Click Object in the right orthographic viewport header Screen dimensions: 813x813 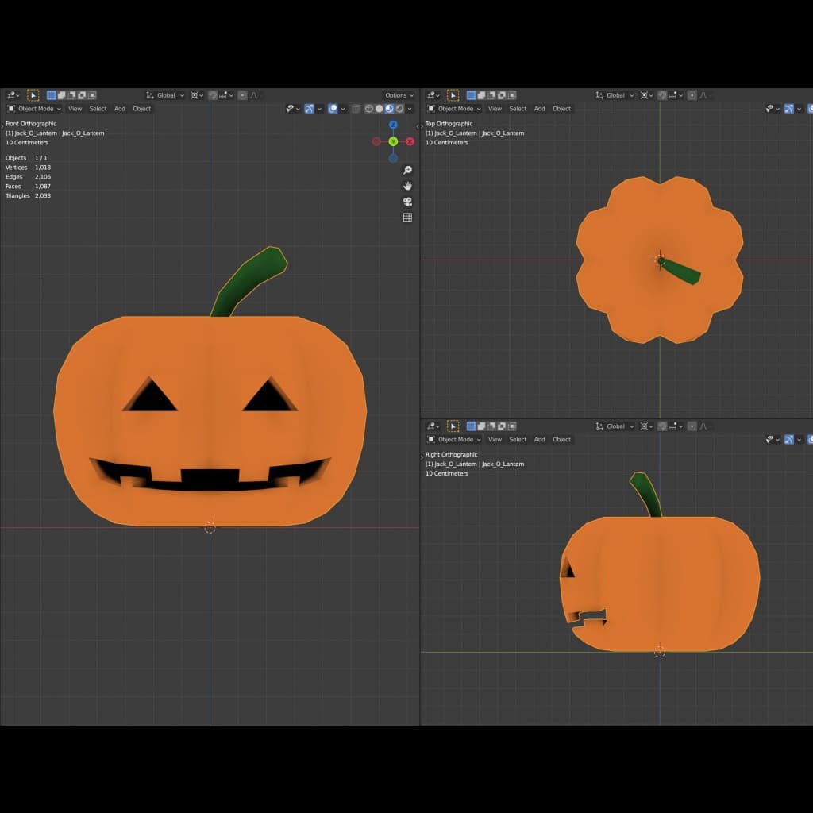pyautogui.click(x=561, y=440)
